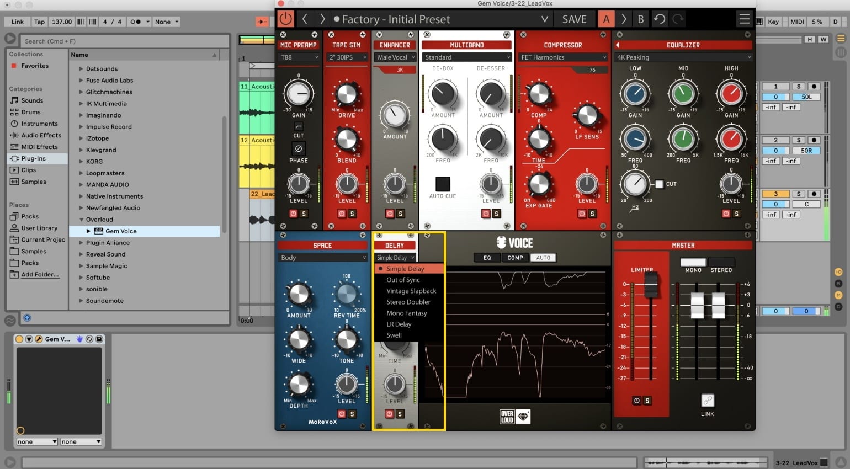Open the Gem Voice hamburger menu

click(x=744, y=19)
